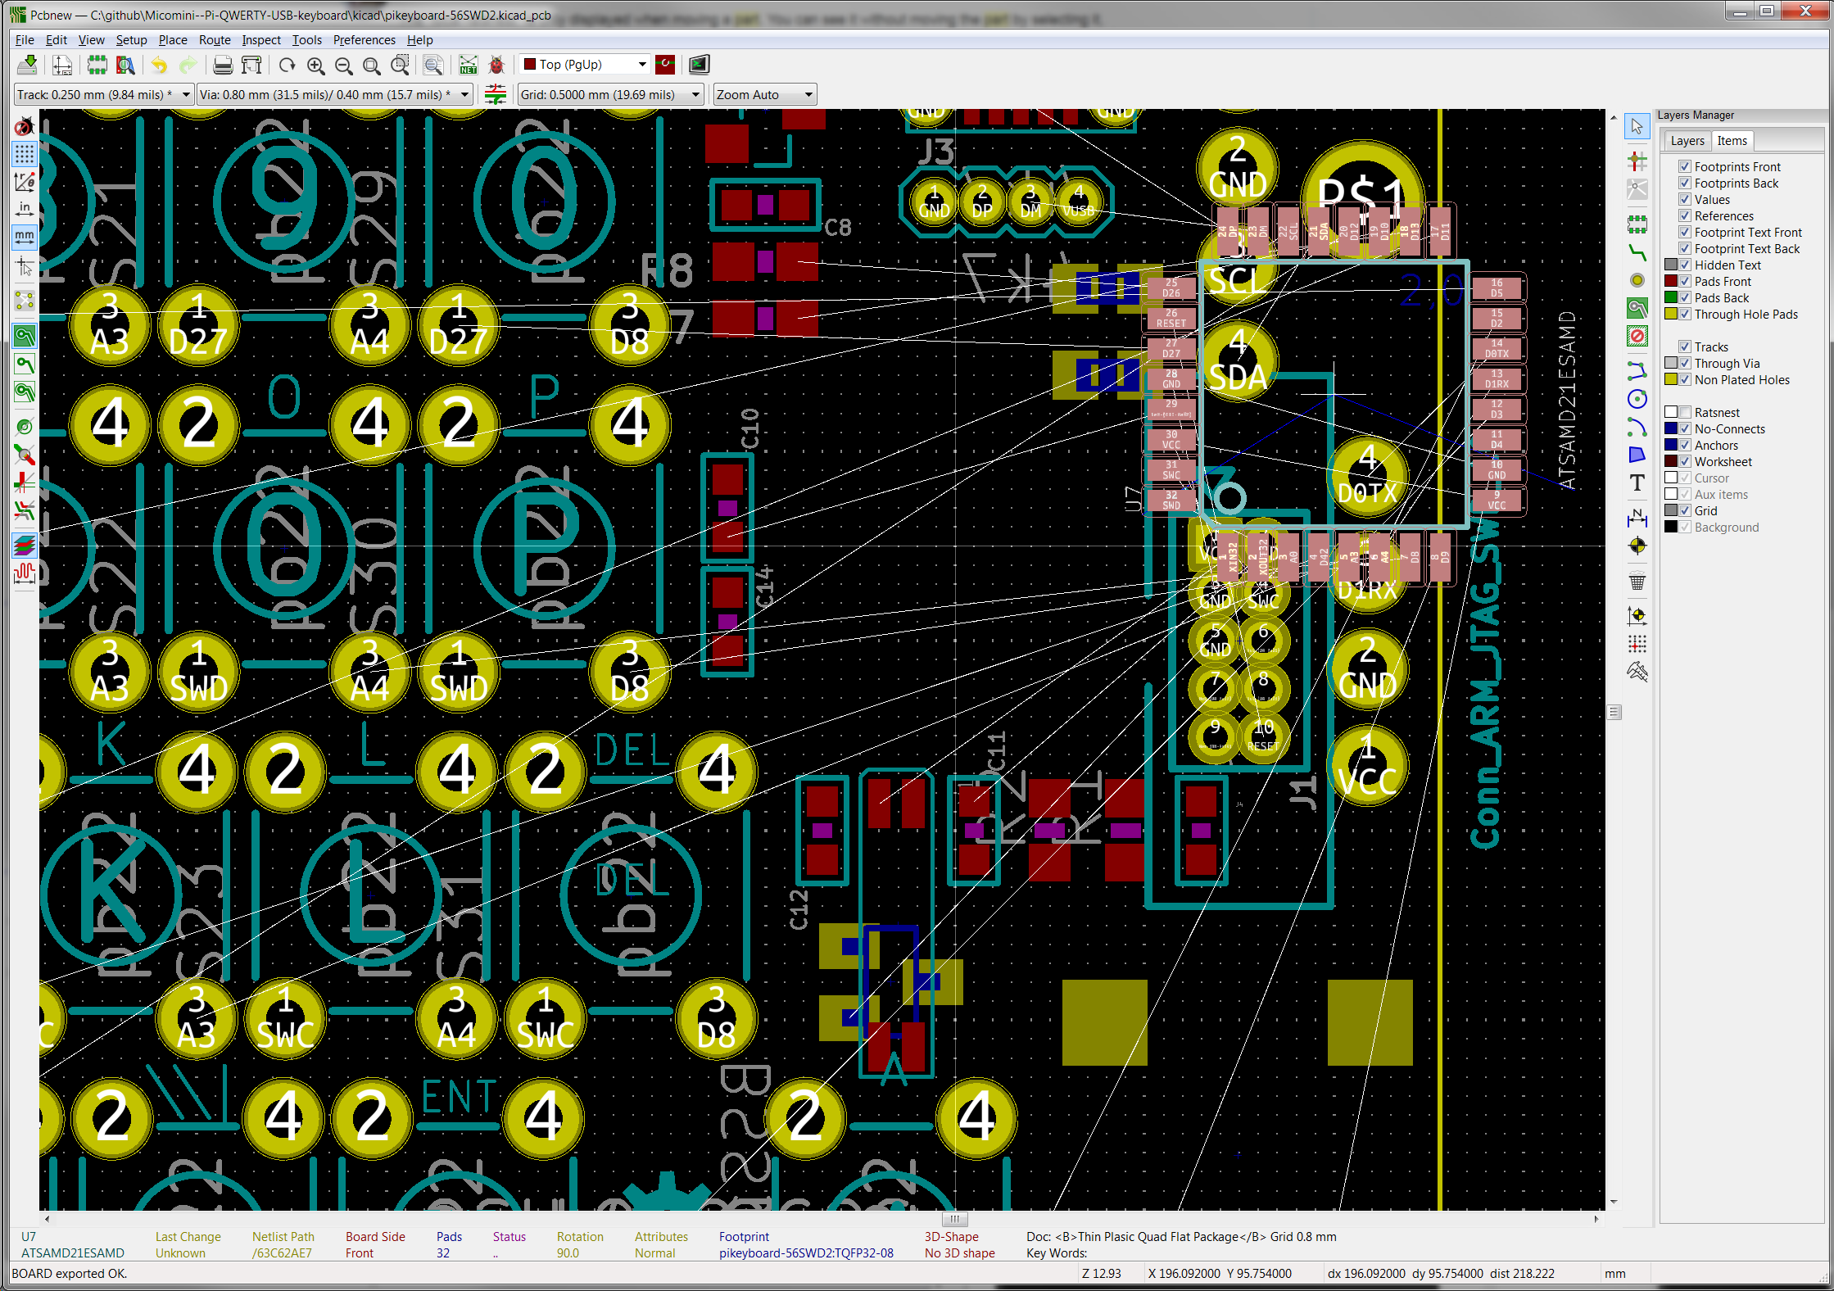Image resolution: width=1834 pixels, height=1291 pixels.
Task: Toggle the Footprints Back checkbox
Action: tap(1685, 183)
